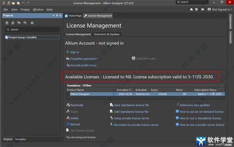Screen dimensions: 234x147
Task: Switch to Extensions & Updates tab
Action: (107, 34)
